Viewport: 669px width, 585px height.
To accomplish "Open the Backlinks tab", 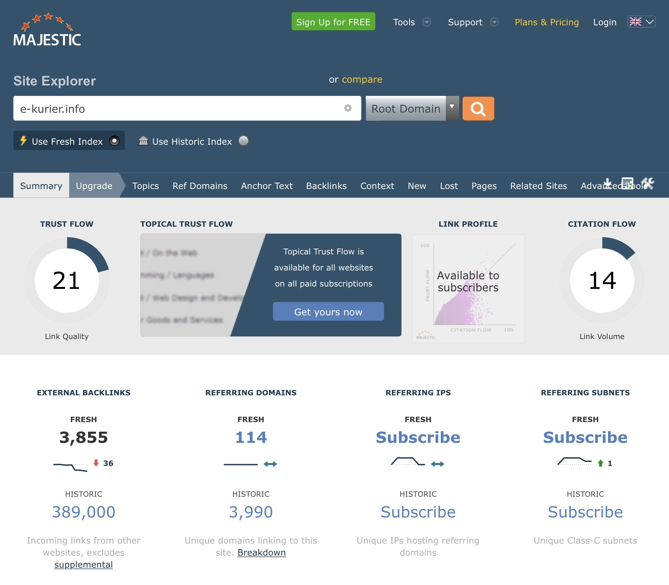I will (326, 186).
